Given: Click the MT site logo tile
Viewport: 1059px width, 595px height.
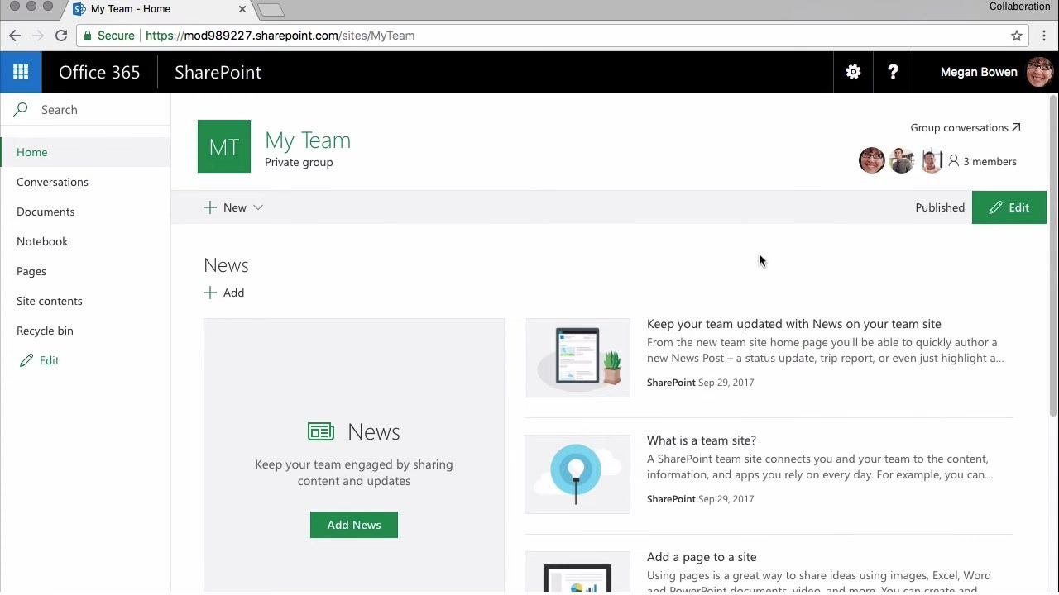Looking at the screenshot, I should click(224, 146).
